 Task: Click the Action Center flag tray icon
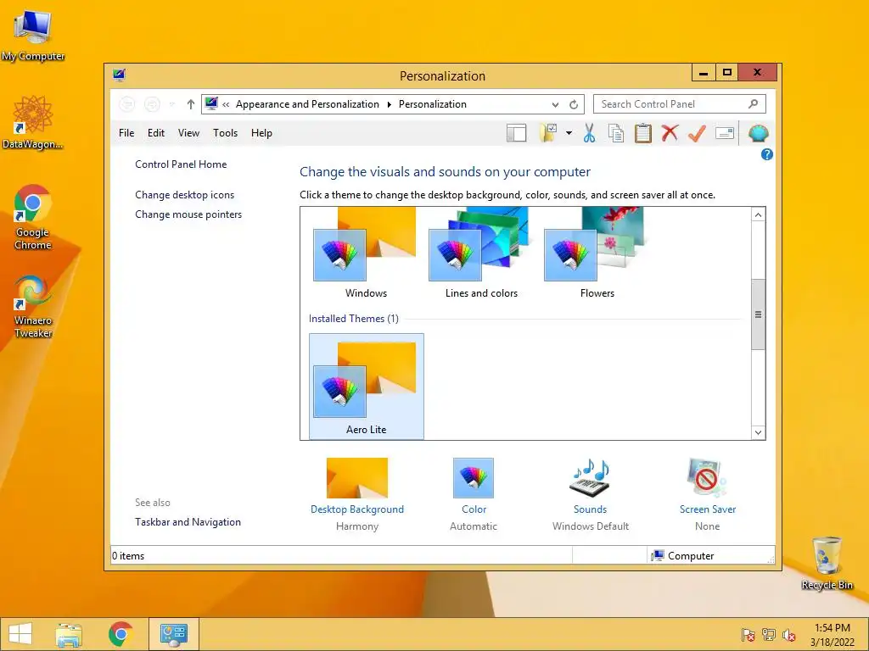pyautogui.click(x=748, y=635)
